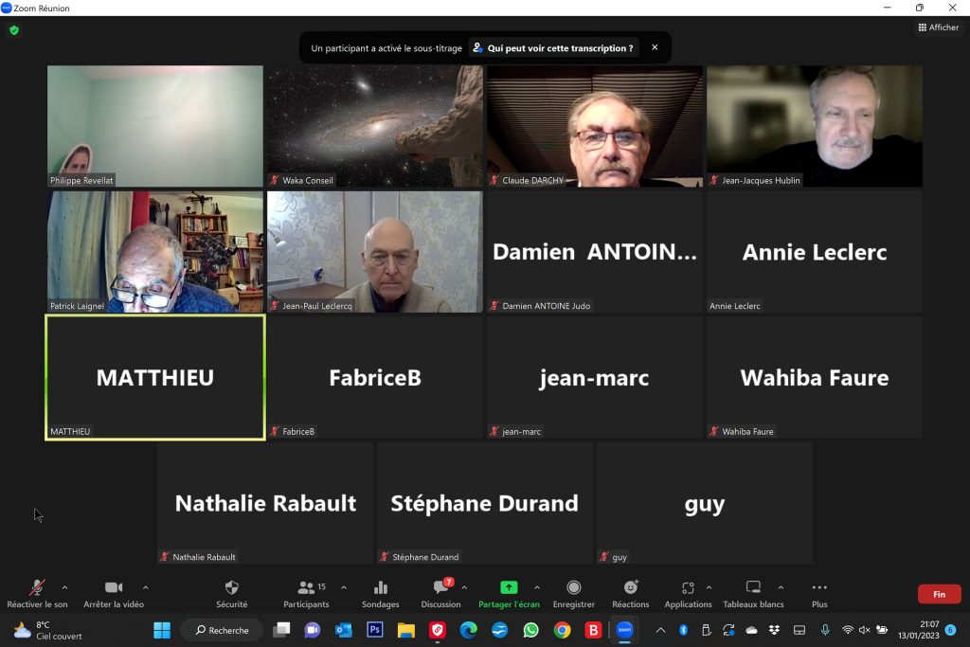
Task: Expand audio options arrow next to microphone
Action: 65,587
